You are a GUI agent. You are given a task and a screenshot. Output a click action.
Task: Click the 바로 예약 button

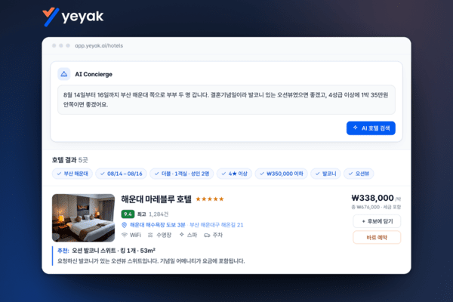[377, 238]
